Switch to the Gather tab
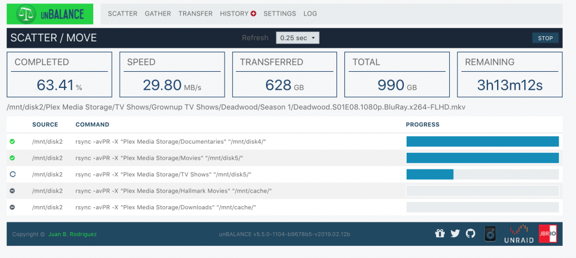Viewport: 576px width, 258px height. [x=158, y=14]
